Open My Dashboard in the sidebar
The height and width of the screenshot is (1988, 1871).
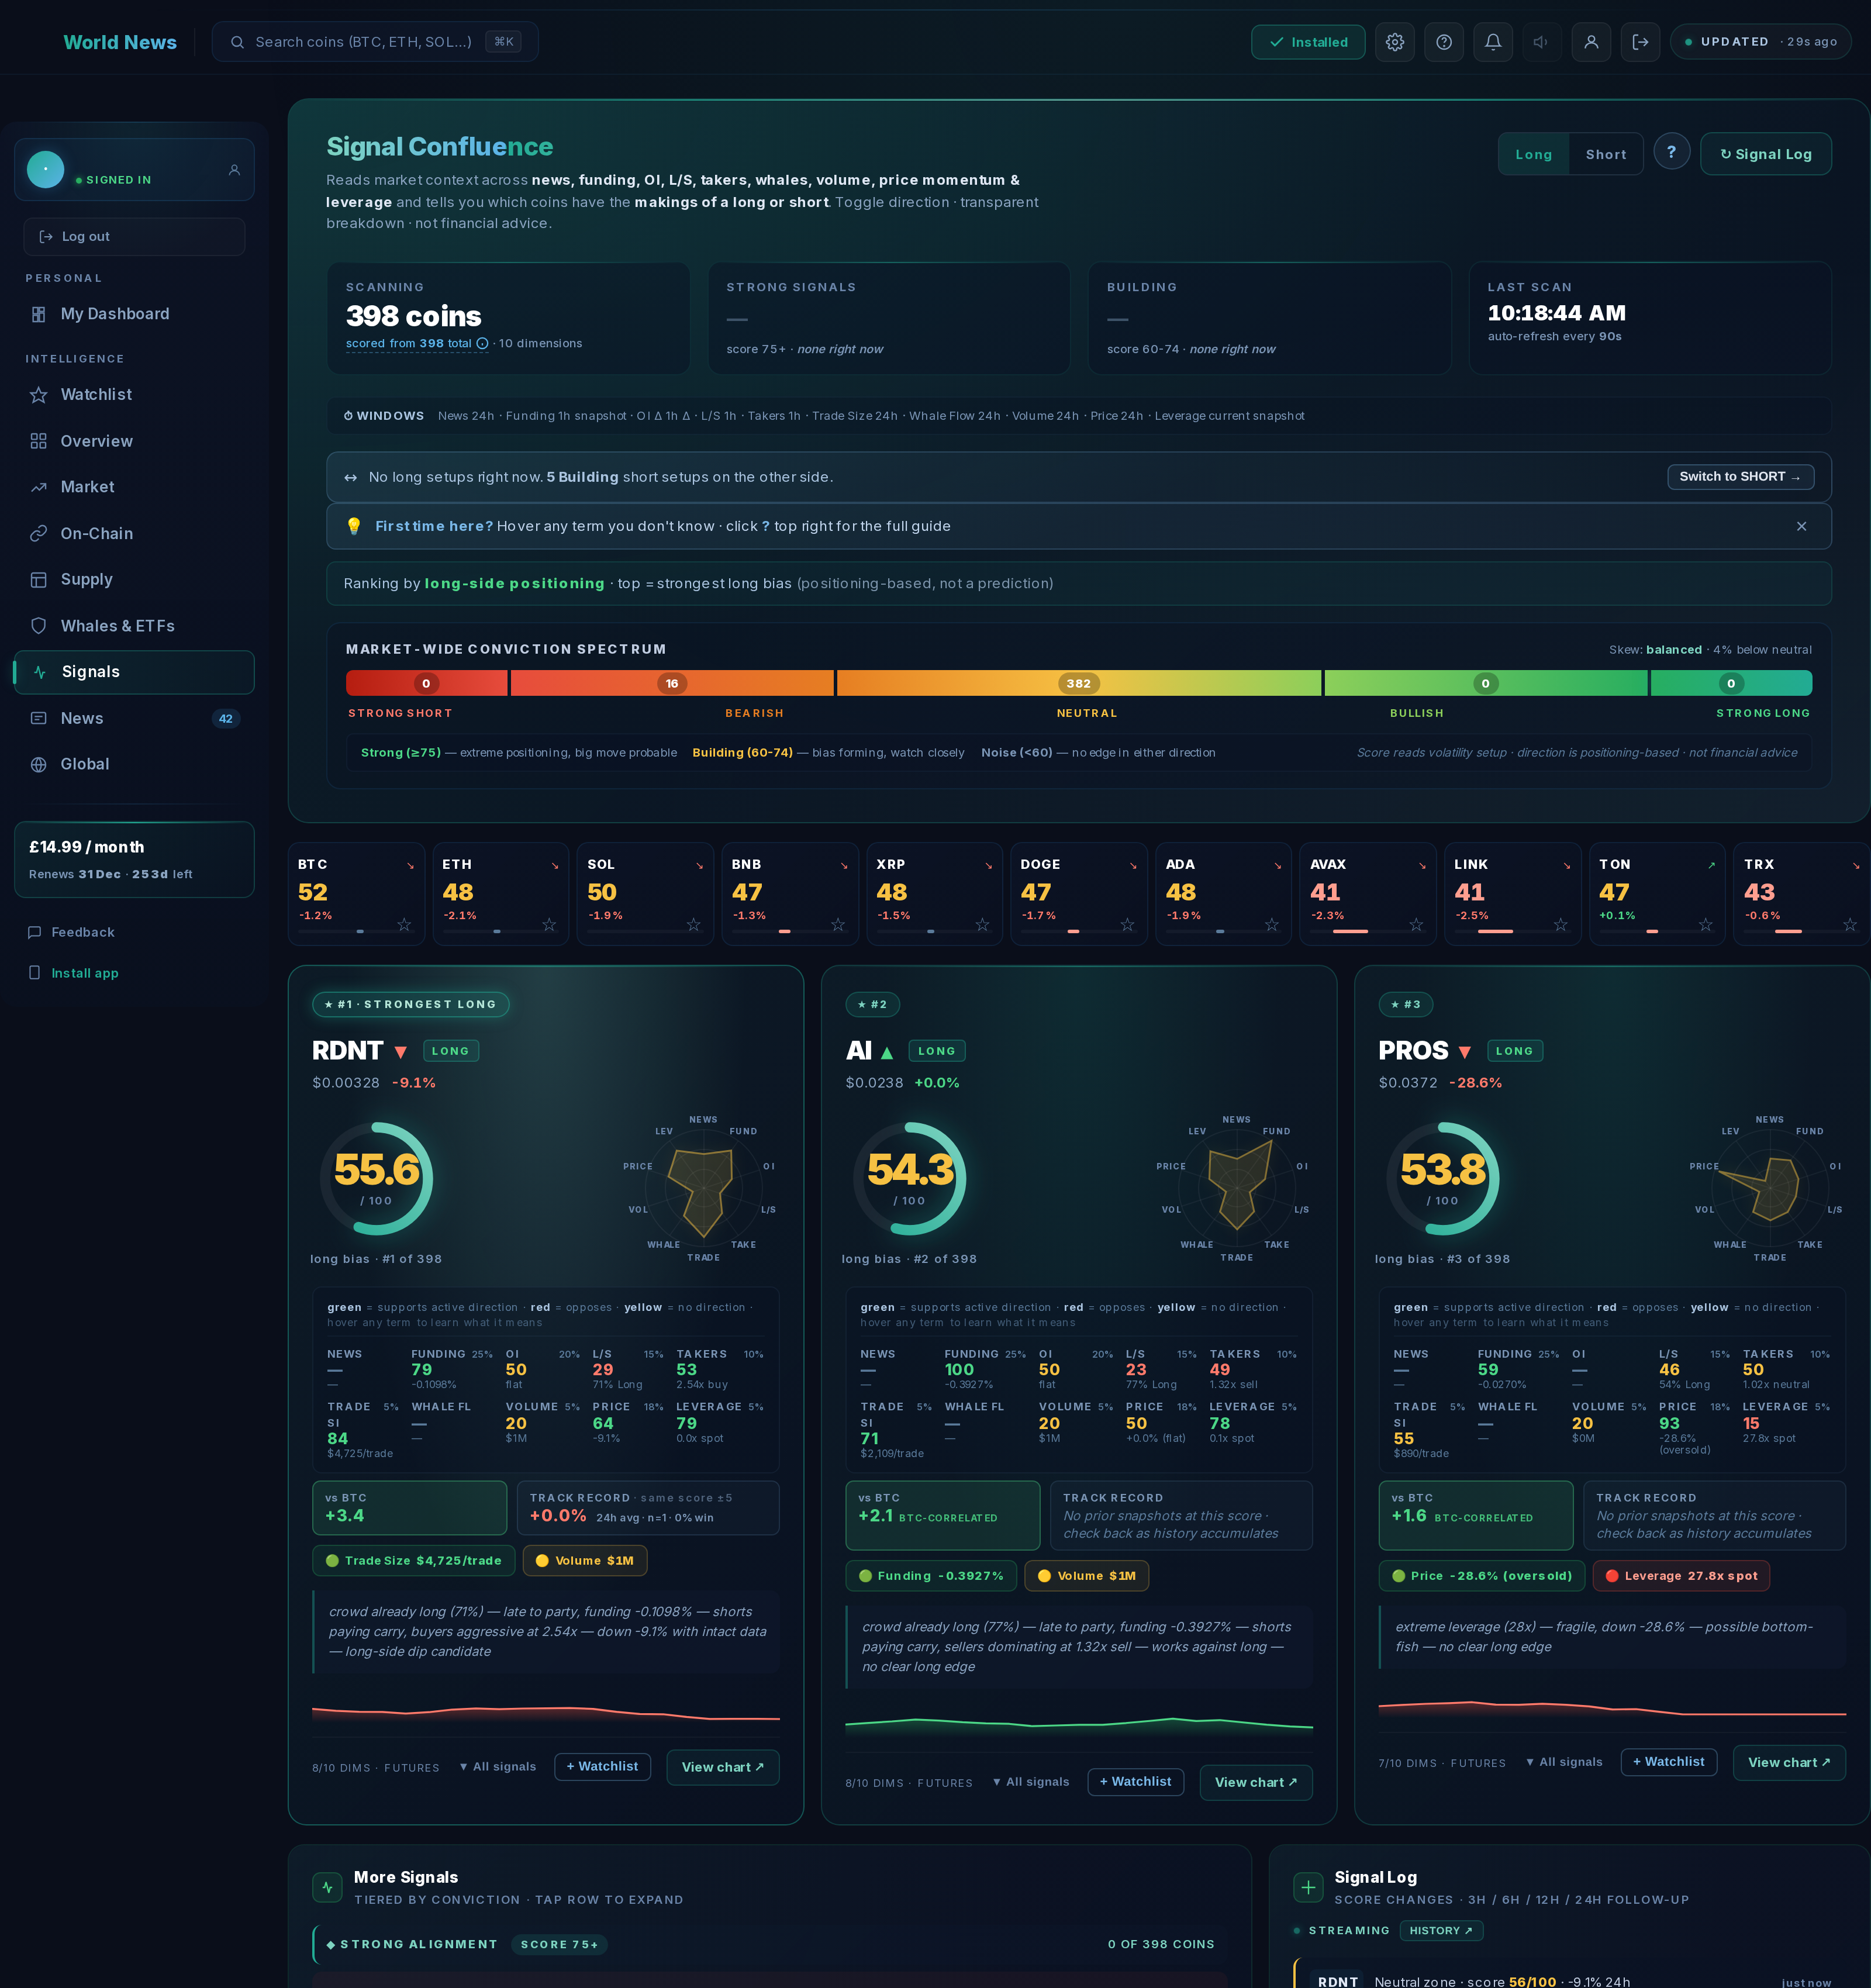point(134,314)
